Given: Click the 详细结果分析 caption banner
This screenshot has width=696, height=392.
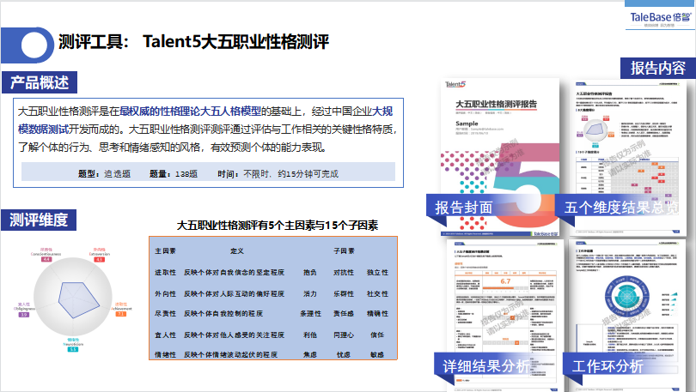Looking at the screenshot, I should click(x=487, y=366).
